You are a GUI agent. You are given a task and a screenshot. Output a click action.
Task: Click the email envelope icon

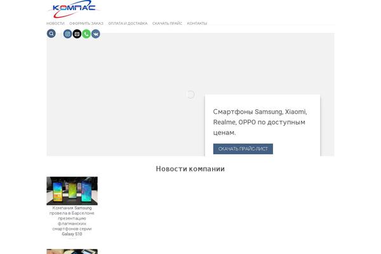pos(77,34)
